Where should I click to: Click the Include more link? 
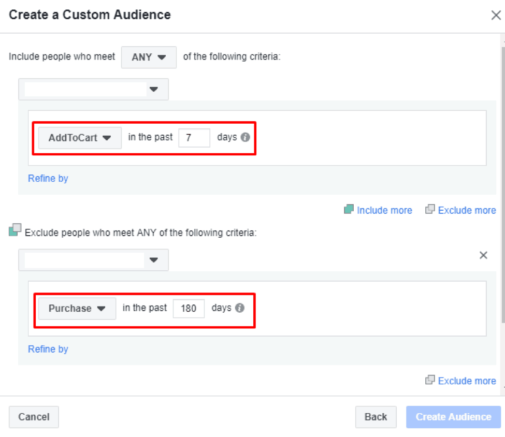[384, 210]
